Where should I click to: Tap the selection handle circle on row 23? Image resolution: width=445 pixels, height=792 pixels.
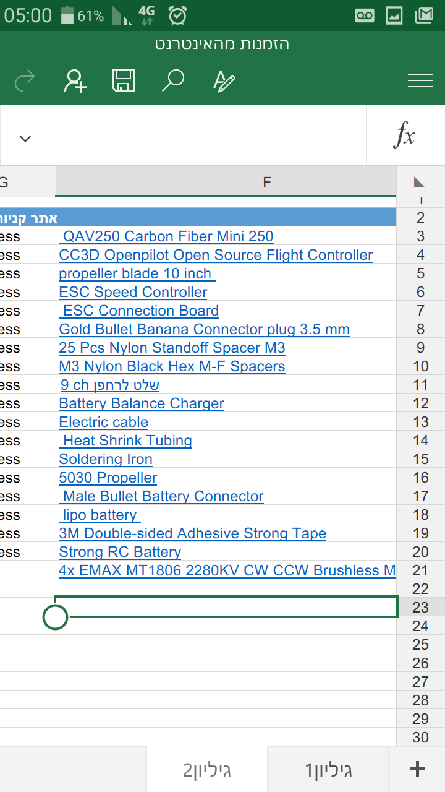(x=56, y=617)
